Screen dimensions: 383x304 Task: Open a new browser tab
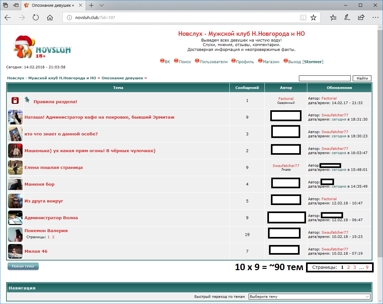click(x=91, y=5)
